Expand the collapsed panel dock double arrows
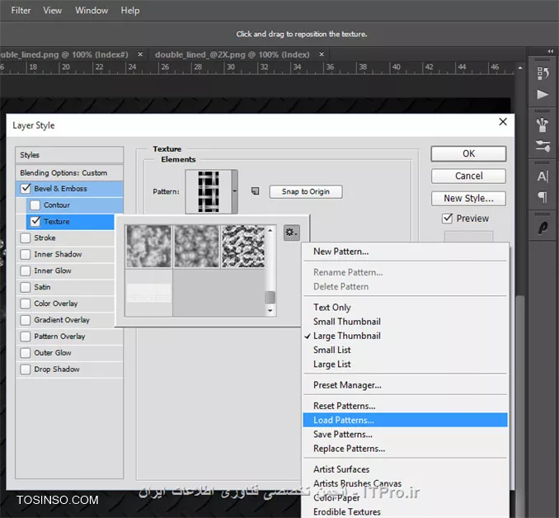This screenshot has height=518, width=559. (x=551, y=51)
